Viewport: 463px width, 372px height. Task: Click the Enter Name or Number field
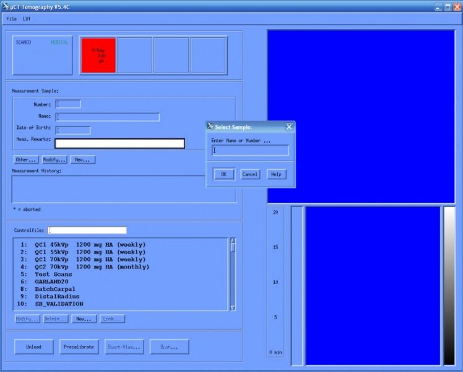(251, 150)
